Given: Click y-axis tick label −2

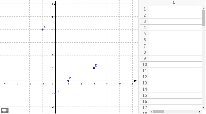Looking at the screenshot, I should 52,107.
